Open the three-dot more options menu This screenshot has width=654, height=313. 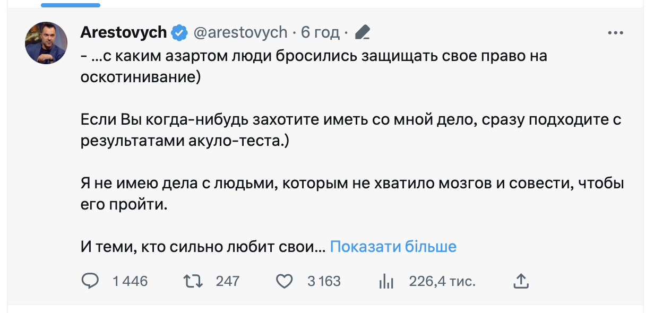(615, 33)
